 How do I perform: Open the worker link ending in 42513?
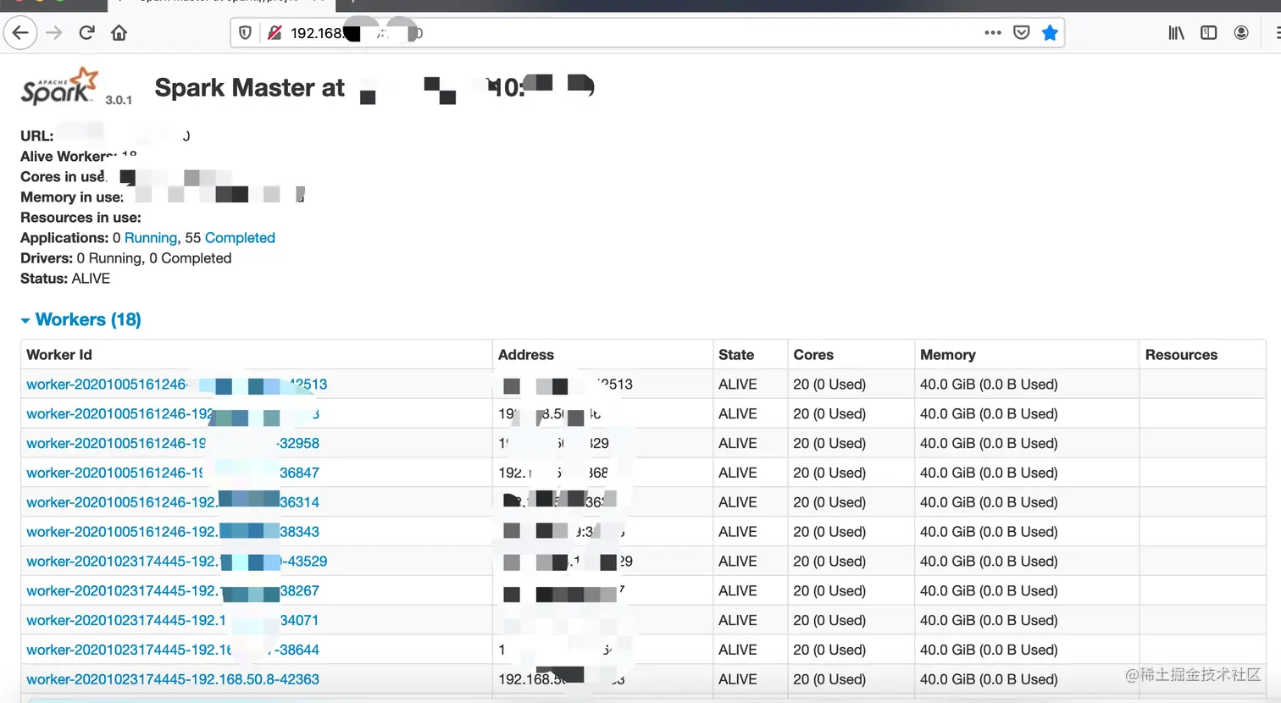177,385
